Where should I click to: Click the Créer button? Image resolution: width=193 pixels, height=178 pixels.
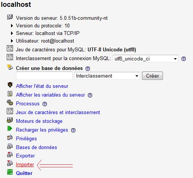click(x=152, y=76)
